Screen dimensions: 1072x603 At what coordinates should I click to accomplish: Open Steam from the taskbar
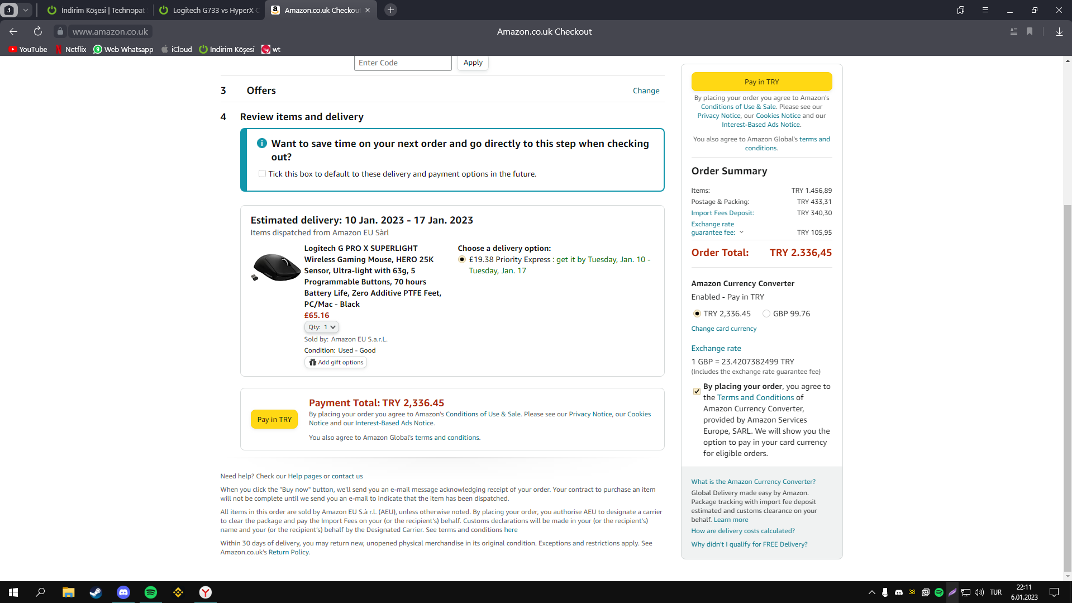[x=96, y=592]
